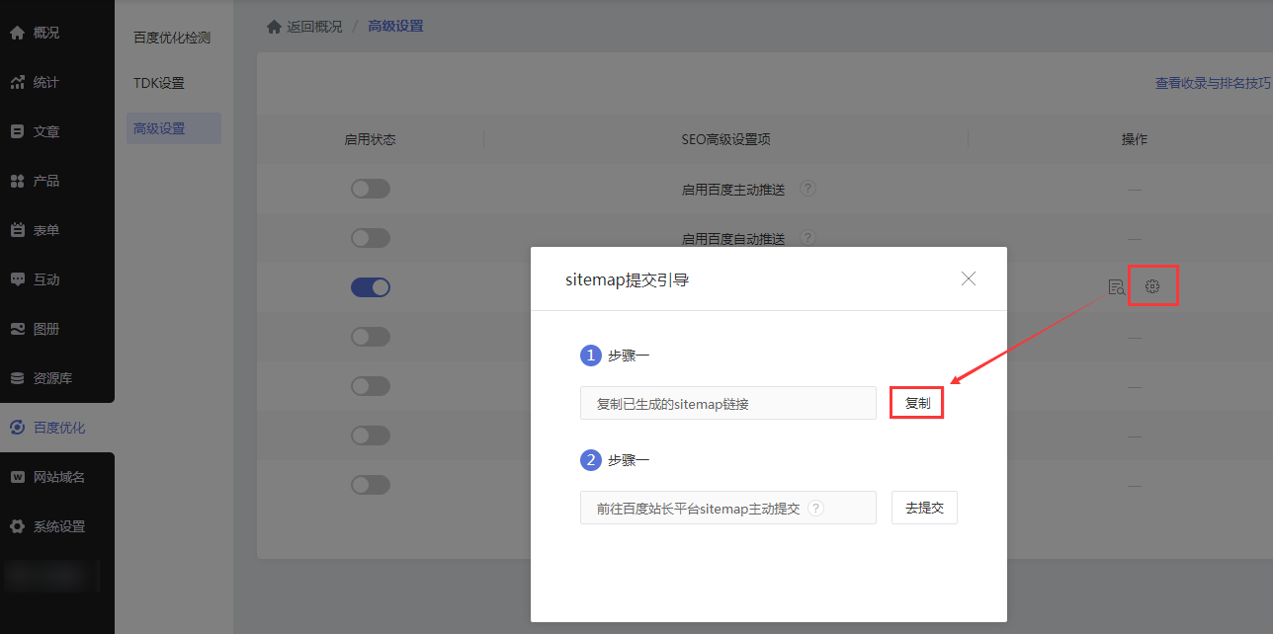1273x634 pixels.
Task: Click help icon beside sitemap主动提交 text
Action: pos(815,508)
